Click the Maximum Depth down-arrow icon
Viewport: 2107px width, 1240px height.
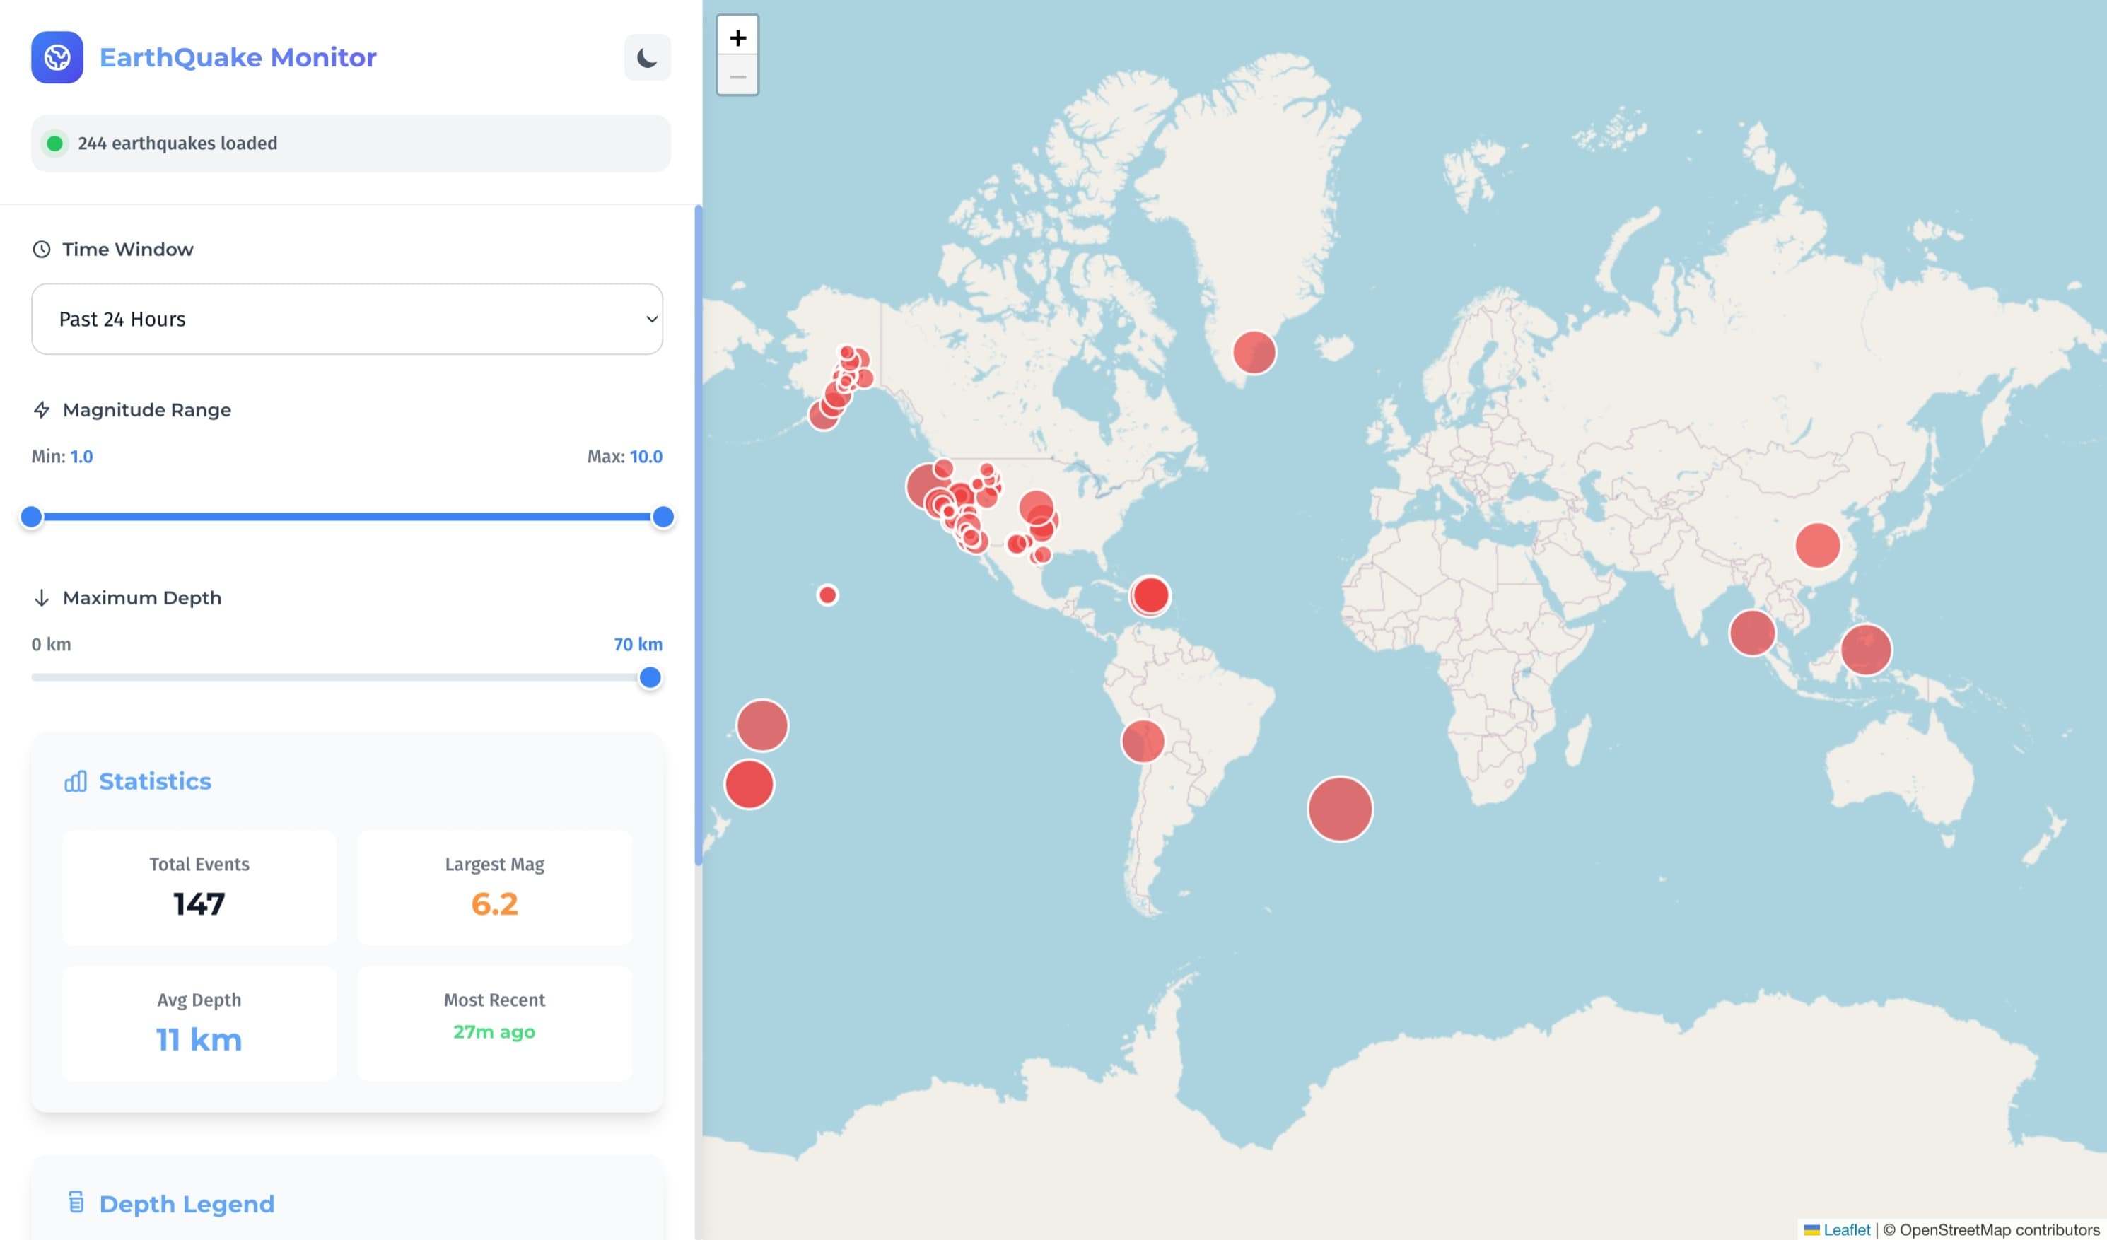click(x=41, y=597)
